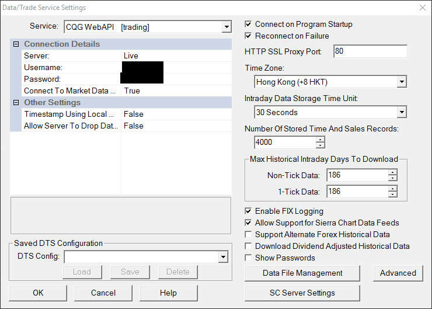Decrease Non-Tick Data days spinner
This screenshot has height=309, width=432.
tap(392, 178)
